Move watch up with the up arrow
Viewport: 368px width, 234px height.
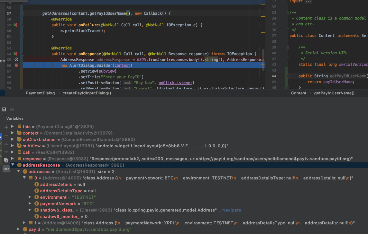tap(6, 144)
